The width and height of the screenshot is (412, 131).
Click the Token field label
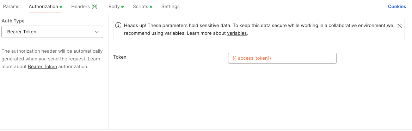tap(120, 57)
